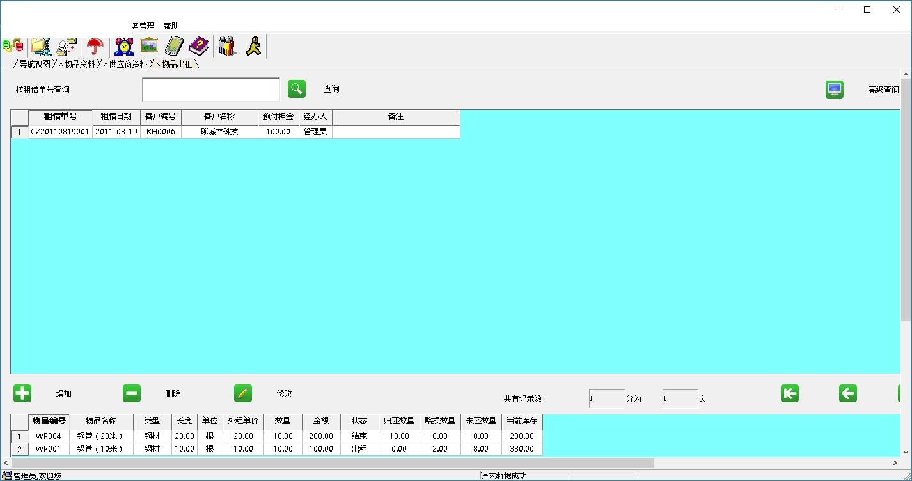Close the 物品资料 tab with its ×
The height and width of the screenshot is (481, 912).
tap(61, 64)
